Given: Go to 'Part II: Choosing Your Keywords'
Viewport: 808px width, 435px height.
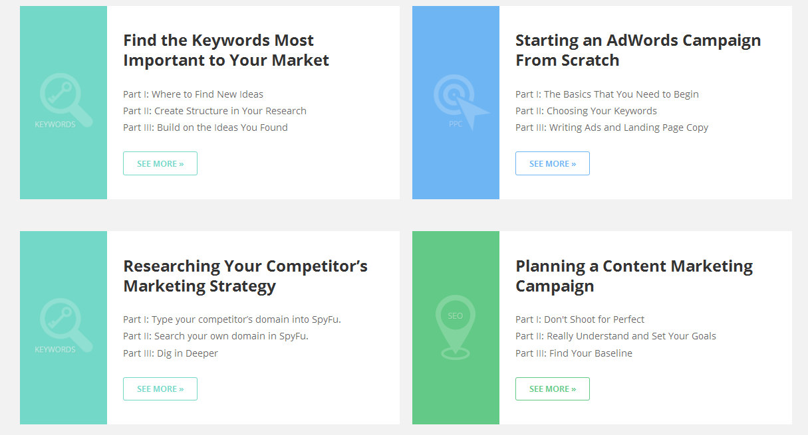Looking at the screenshot, I should [586, 111].
